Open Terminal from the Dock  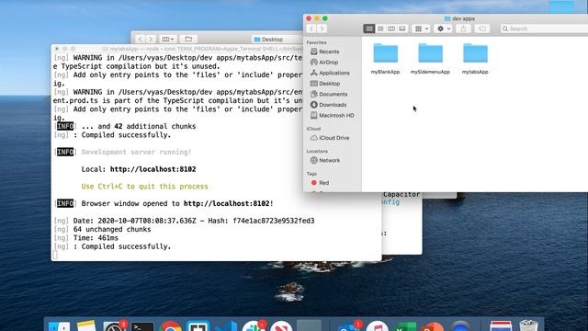pyautogui.click(x=142, y=325)
